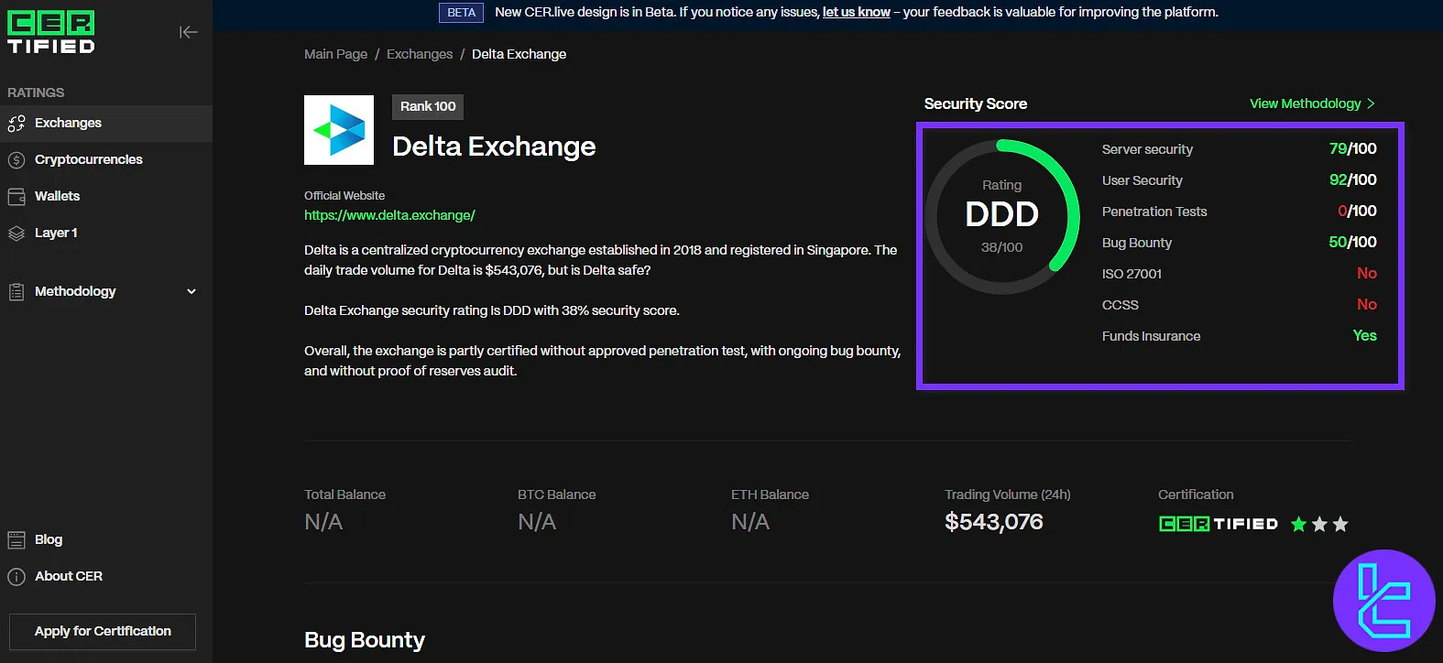Image resolution: width=1443 pixels, height=663 pixels.
Task: Click the BETA badge in top banner
Action: pos(461,13)
